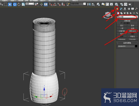Click the 水滴网格 (BlobMesh) button
The height and width of the screenshot is (106, 139).
(122, 31)
